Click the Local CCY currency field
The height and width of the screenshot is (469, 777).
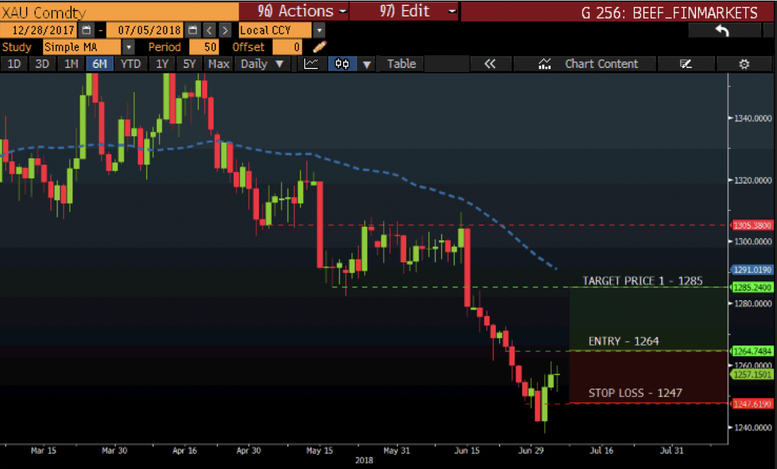point(275,30)
